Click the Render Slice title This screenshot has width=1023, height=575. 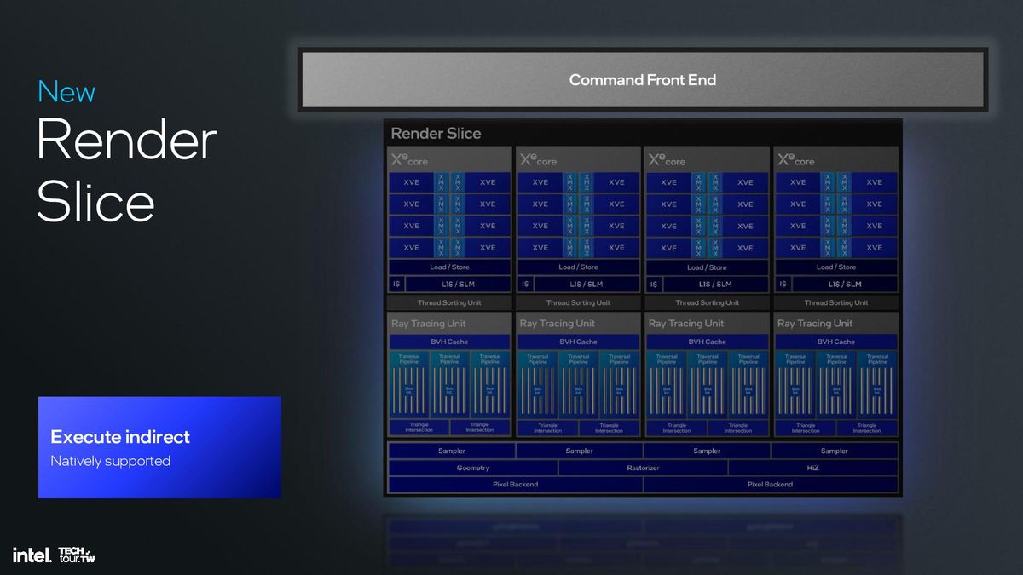tap(436, 133)
